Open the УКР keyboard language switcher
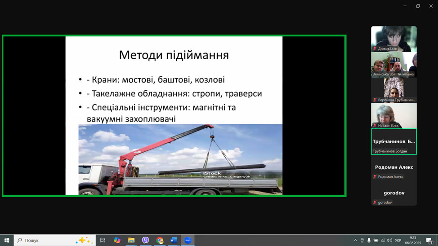The width and height of the screenshot is (438, 246). [398, 241]
